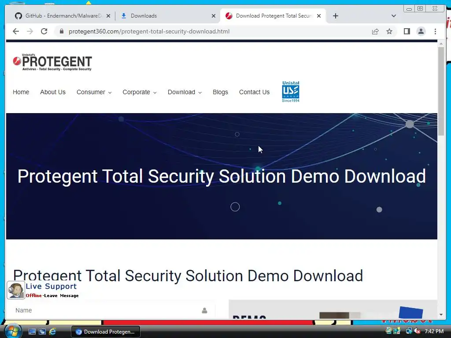This screenshot has width=451, height=338.
Task: Expand the Corporate dropdown menu
Action: click(x=140, y=92)
